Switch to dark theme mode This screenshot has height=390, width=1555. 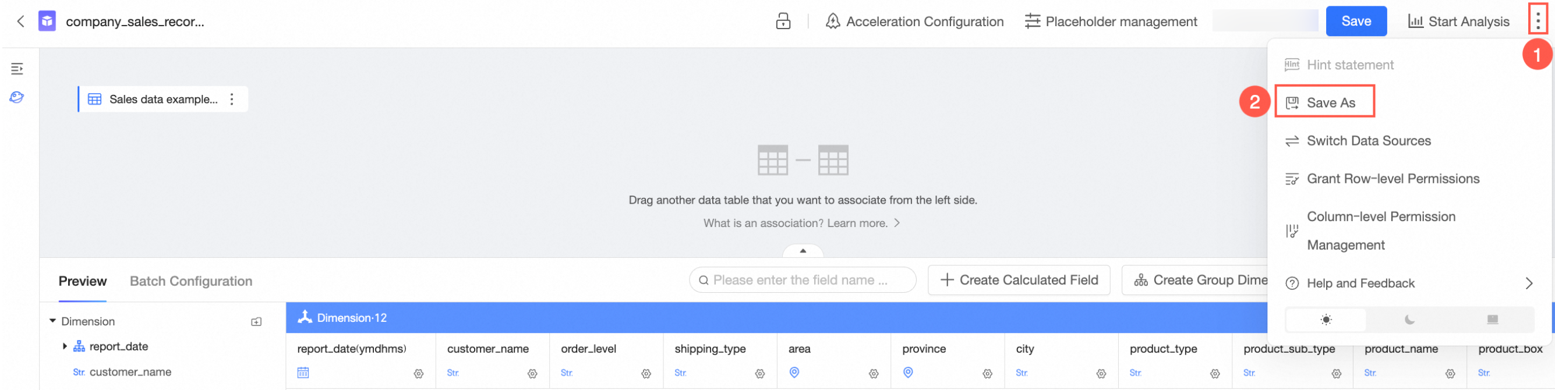point(1409,320)
